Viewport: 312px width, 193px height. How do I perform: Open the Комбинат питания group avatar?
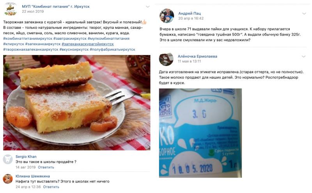click(x=11, y=9)
